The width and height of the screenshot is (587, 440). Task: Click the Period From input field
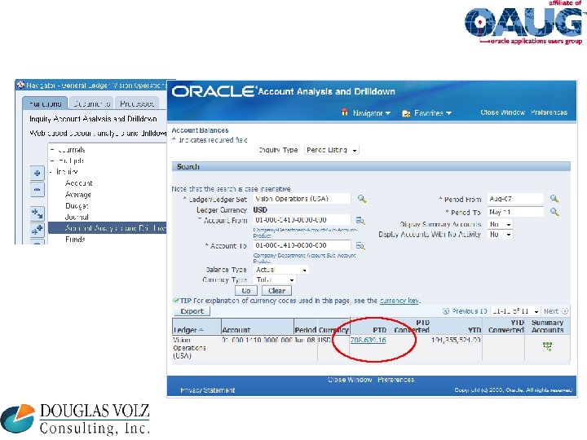515,199
